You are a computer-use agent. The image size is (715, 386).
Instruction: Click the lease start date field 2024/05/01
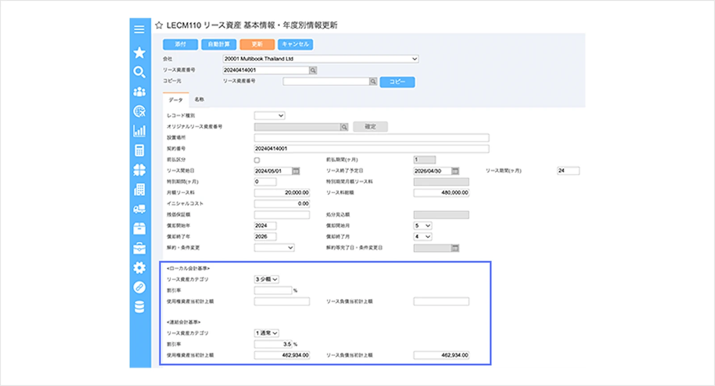click(273, 171)
